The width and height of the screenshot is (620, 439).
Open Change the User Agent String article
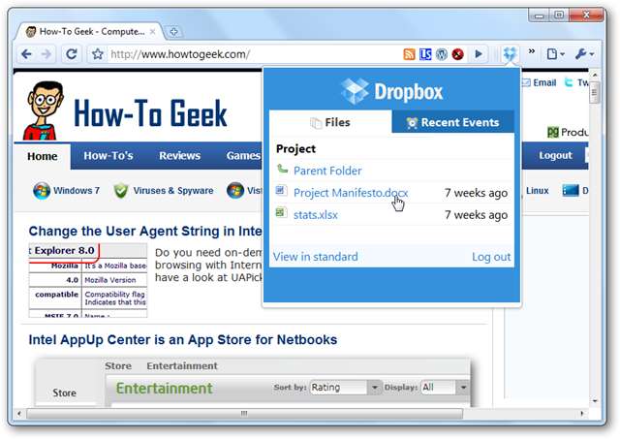tap(145, 231)
